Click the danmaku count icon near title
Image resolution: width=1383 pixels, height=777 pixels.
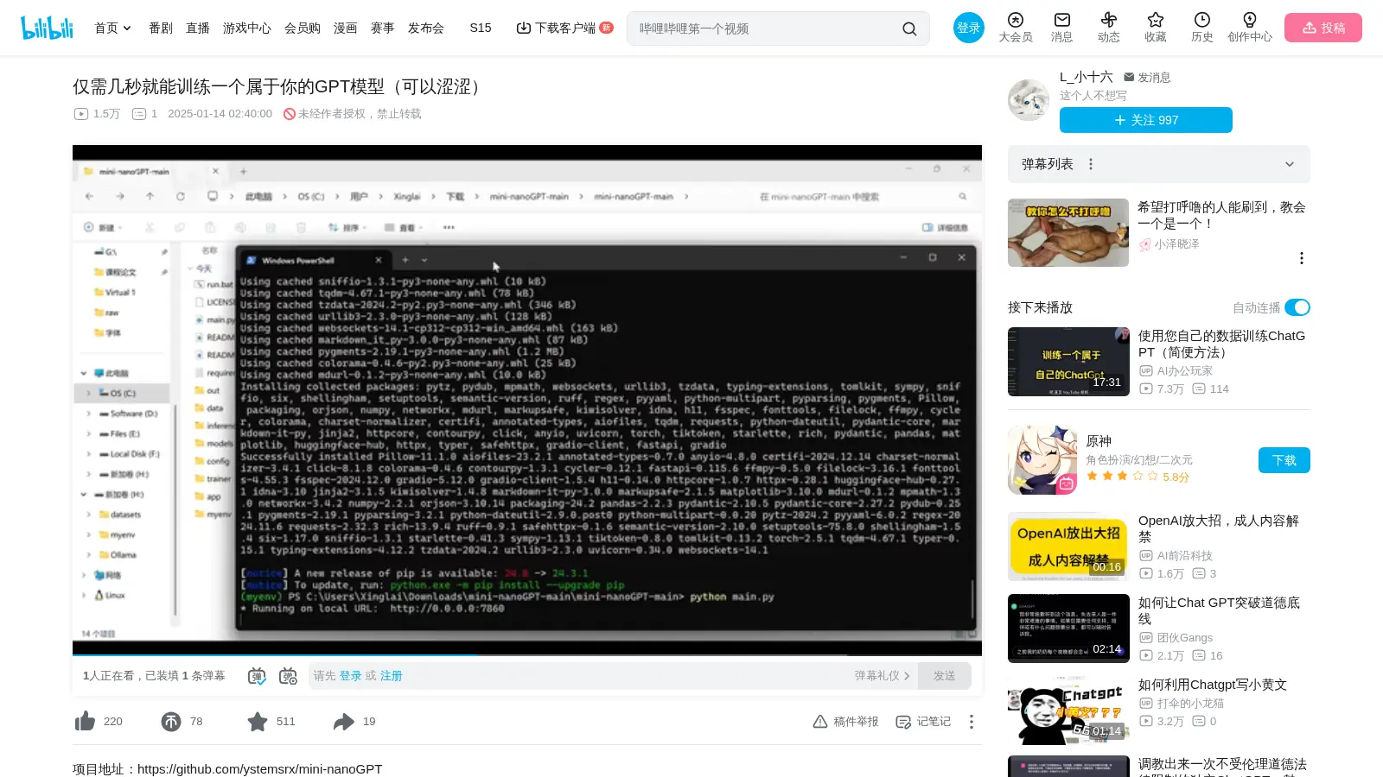(x=139, y=114)
